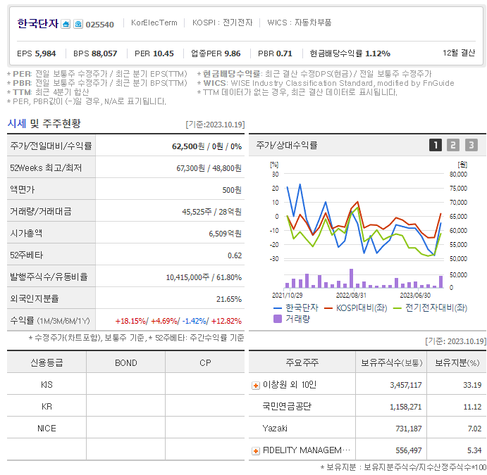Select the 7.02 ownership percentage
Image resolution: width=487 pixels, height=475 pixels.
(474, 429)
